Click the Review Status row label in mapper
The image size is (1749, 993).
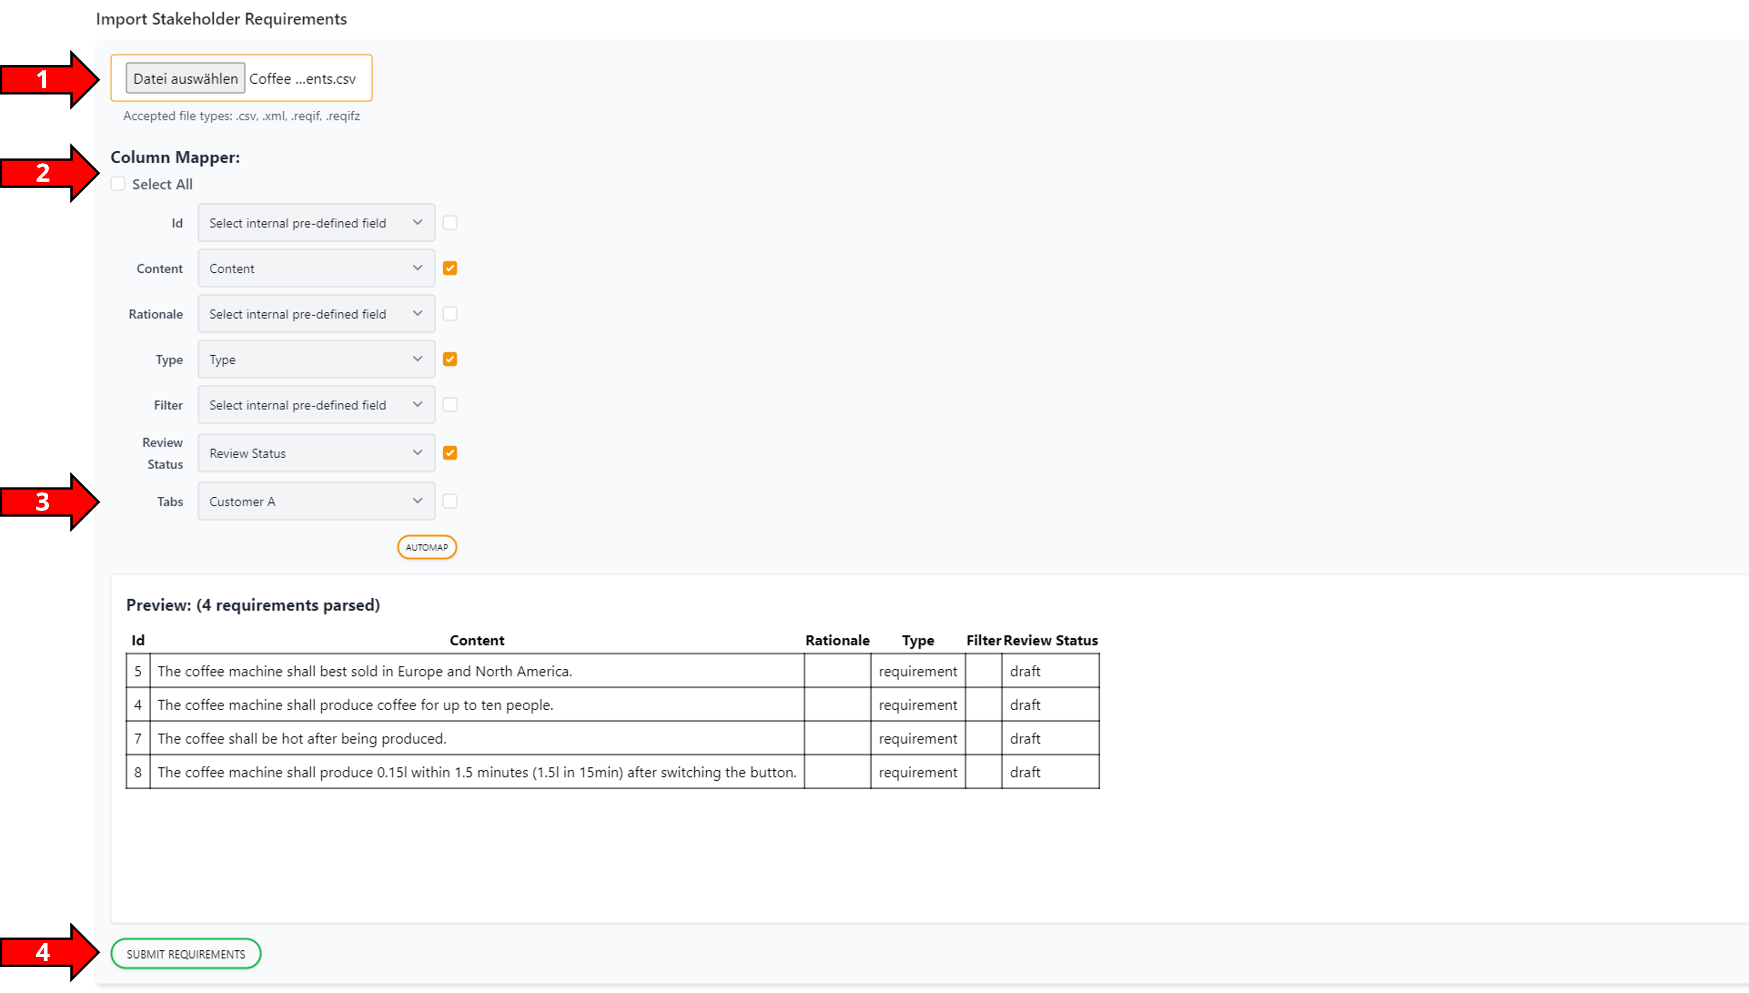[163, 453]
